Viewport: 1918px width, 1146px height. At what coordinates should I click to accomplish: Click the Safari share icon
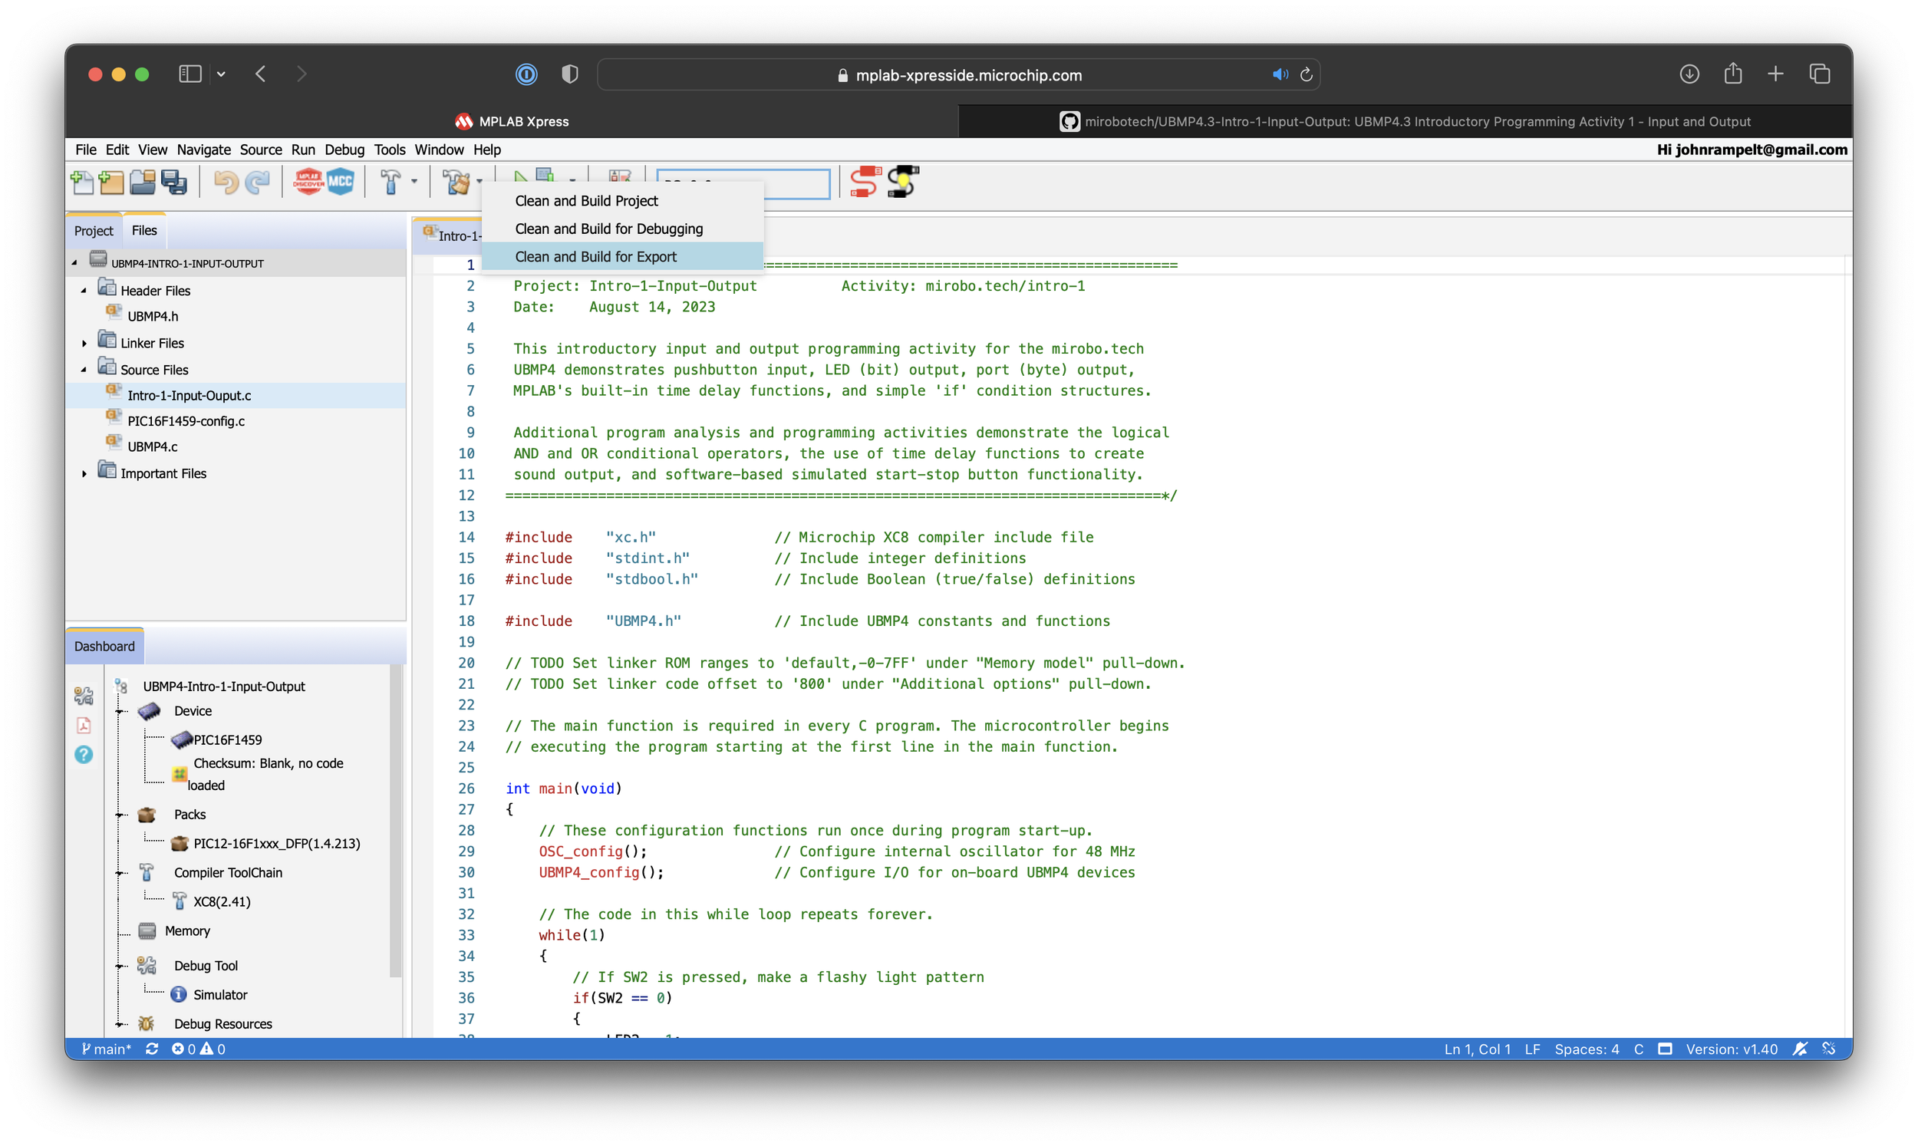click(x=1732, y=74)
